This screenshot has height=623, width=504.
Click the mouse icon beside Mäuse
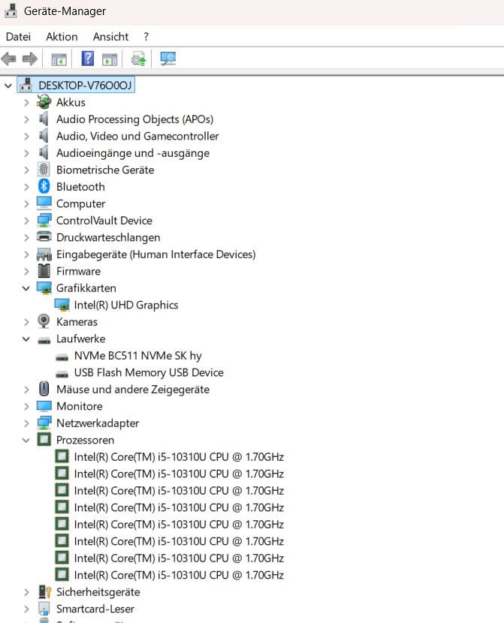[x=44, y=389]
